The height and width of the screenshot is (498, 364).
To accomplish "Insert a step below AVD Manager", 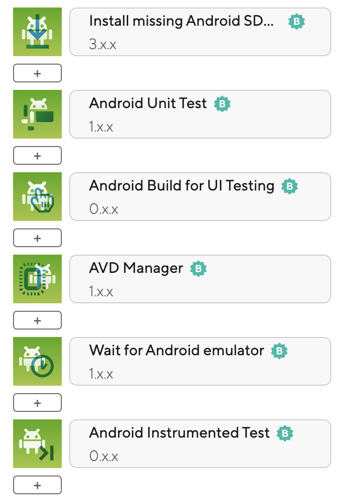I will 37,320.
